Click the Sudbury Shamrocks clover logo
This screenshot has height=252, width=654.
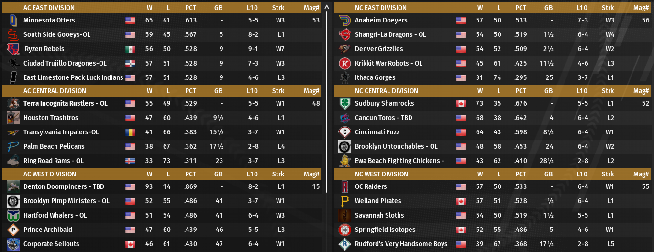pyautogui.click(x=344, y=104)
